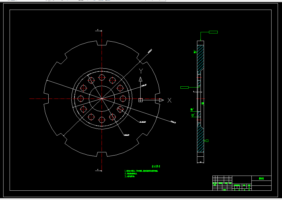Viewport: 282px width, 200px height.
Task: Select the upper cyan hatched area of the section view
Action: (x=200, y=58)
